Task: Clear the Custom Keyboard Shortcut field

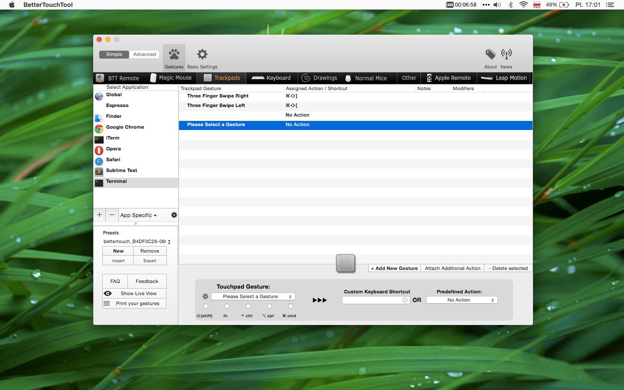Action: [405, 300]
